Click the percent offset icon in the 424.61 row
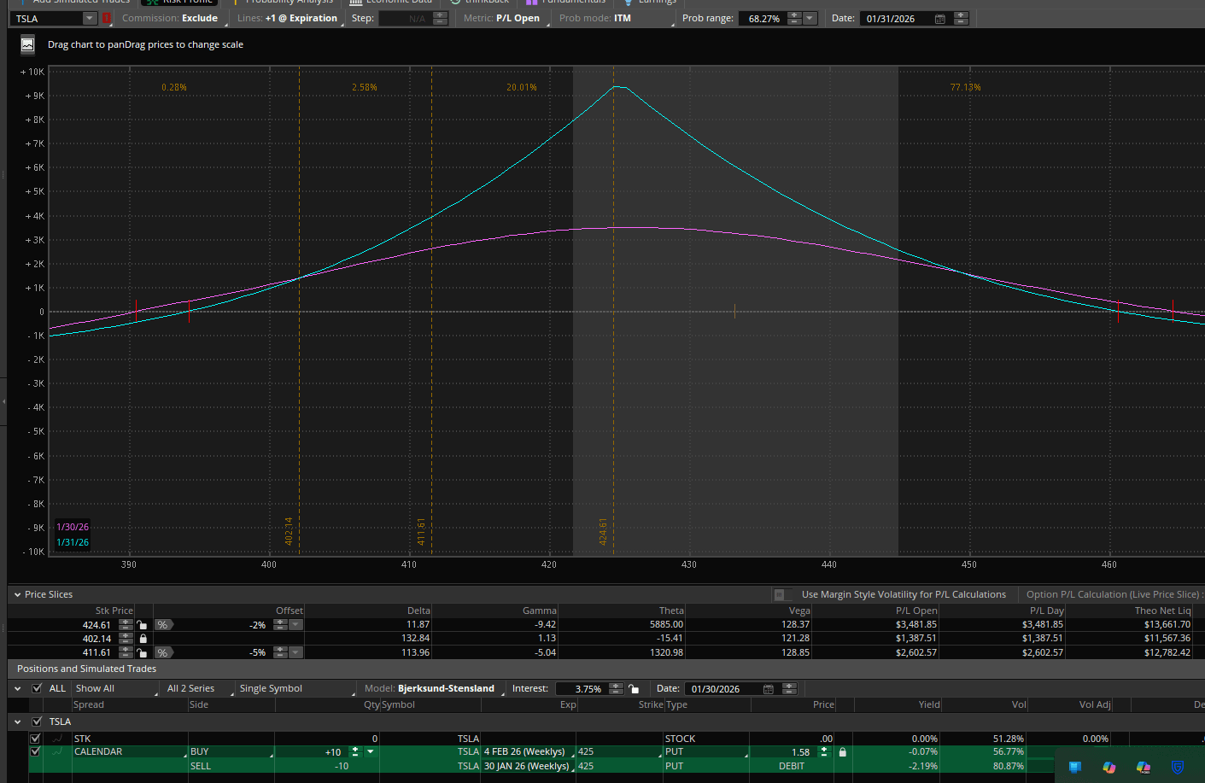 click(x=163, y=625)
